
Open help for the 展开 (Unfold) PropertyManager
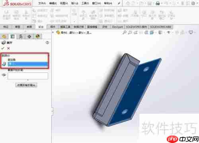(x=47, y=43)
